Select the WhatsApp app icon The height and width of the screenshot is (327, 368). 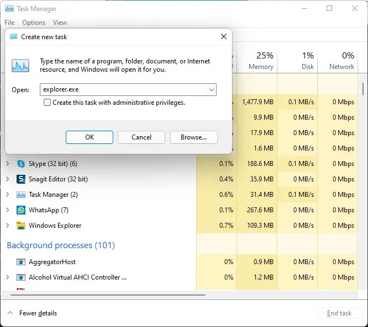click(21, 210)
